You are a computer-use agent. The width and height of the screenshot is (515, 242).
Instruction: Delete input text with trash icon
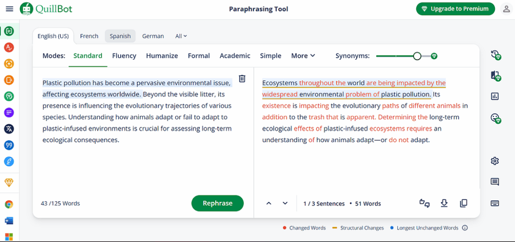point(242,79)
